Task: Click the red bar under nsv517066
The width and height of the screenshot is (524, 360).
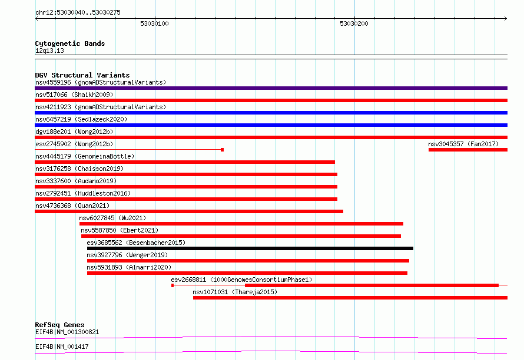Action: point(271,100)
